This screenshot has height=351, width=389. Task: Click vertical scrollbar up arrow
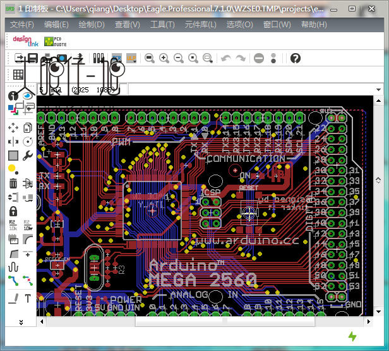378,101
